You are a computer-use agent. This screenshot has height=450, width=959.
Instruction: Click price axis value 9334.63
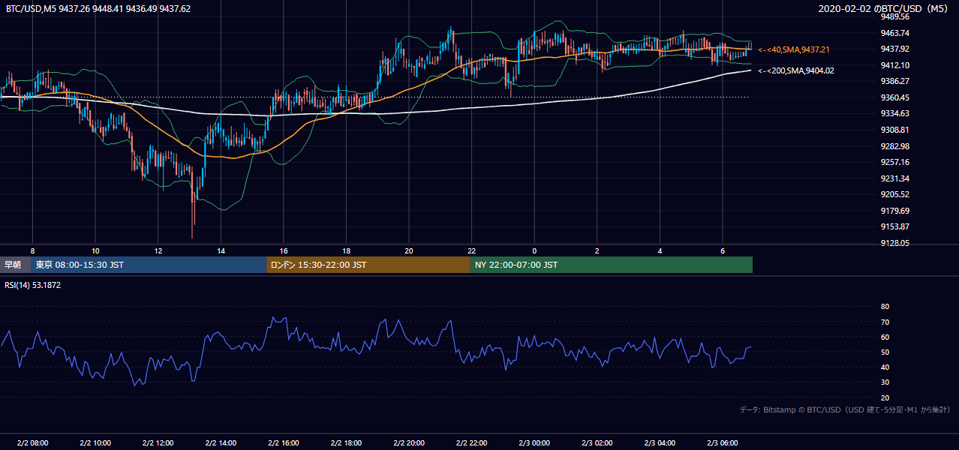pyautogui.click(x=894, y=113)
